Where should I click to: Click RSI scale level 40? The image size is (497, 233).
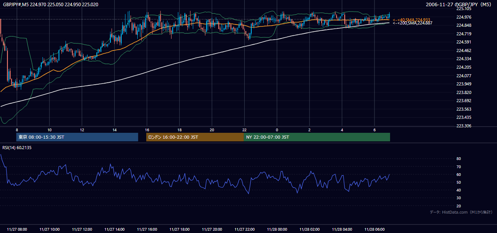pyautogui.click(x=458, y=190)
